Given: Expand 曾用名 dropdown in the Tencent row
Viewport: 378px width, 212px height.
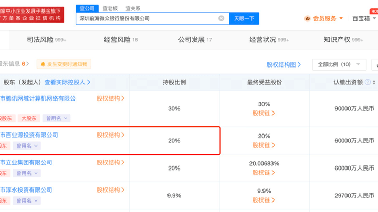Looking at the screenshot, I should [x=56, y=118].
